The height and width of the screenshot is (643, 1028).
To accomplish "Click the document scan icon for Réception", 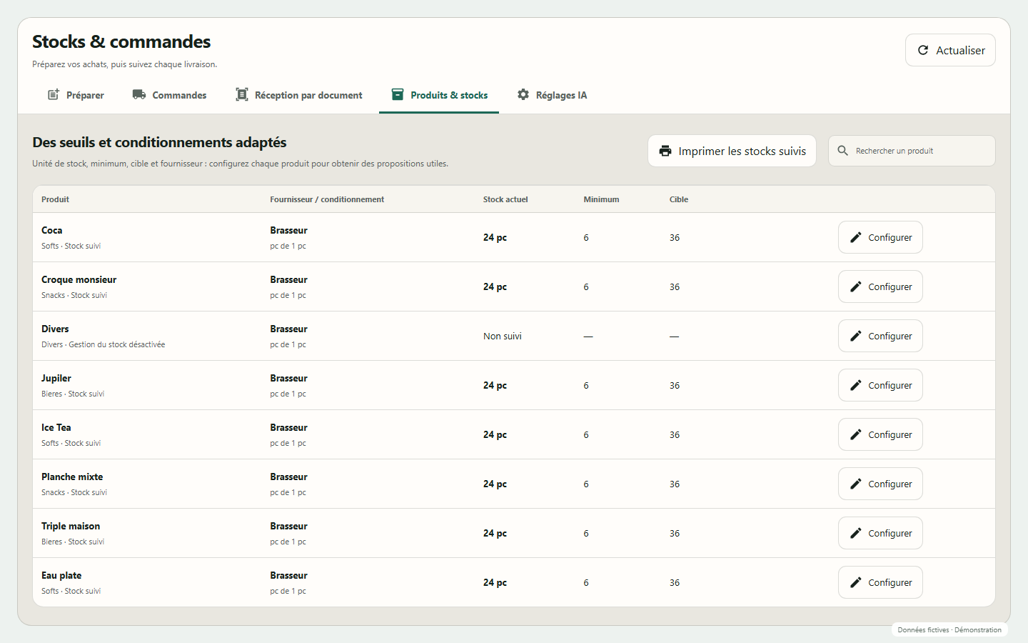I will pyautogui.click(x=242, y=95).
